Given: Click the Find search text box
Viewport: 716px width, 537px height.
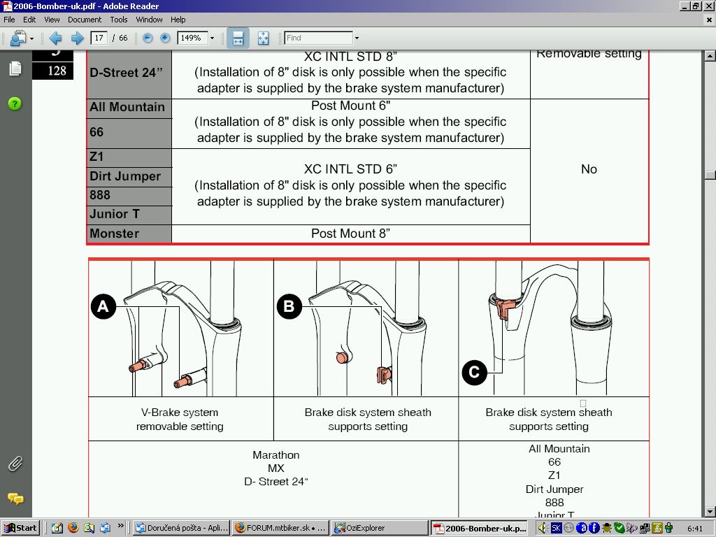Looking at the screenshot, I should click(318, 38).
